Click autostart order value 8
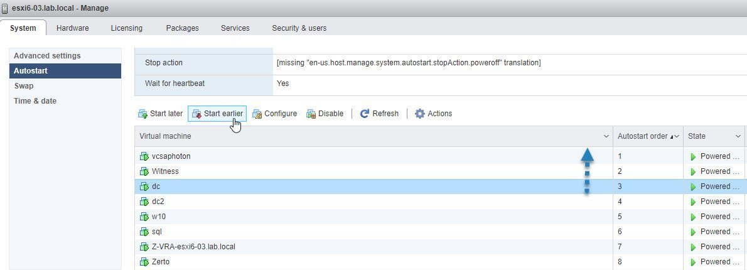The image size is (747, 270). tap(620, 262)
